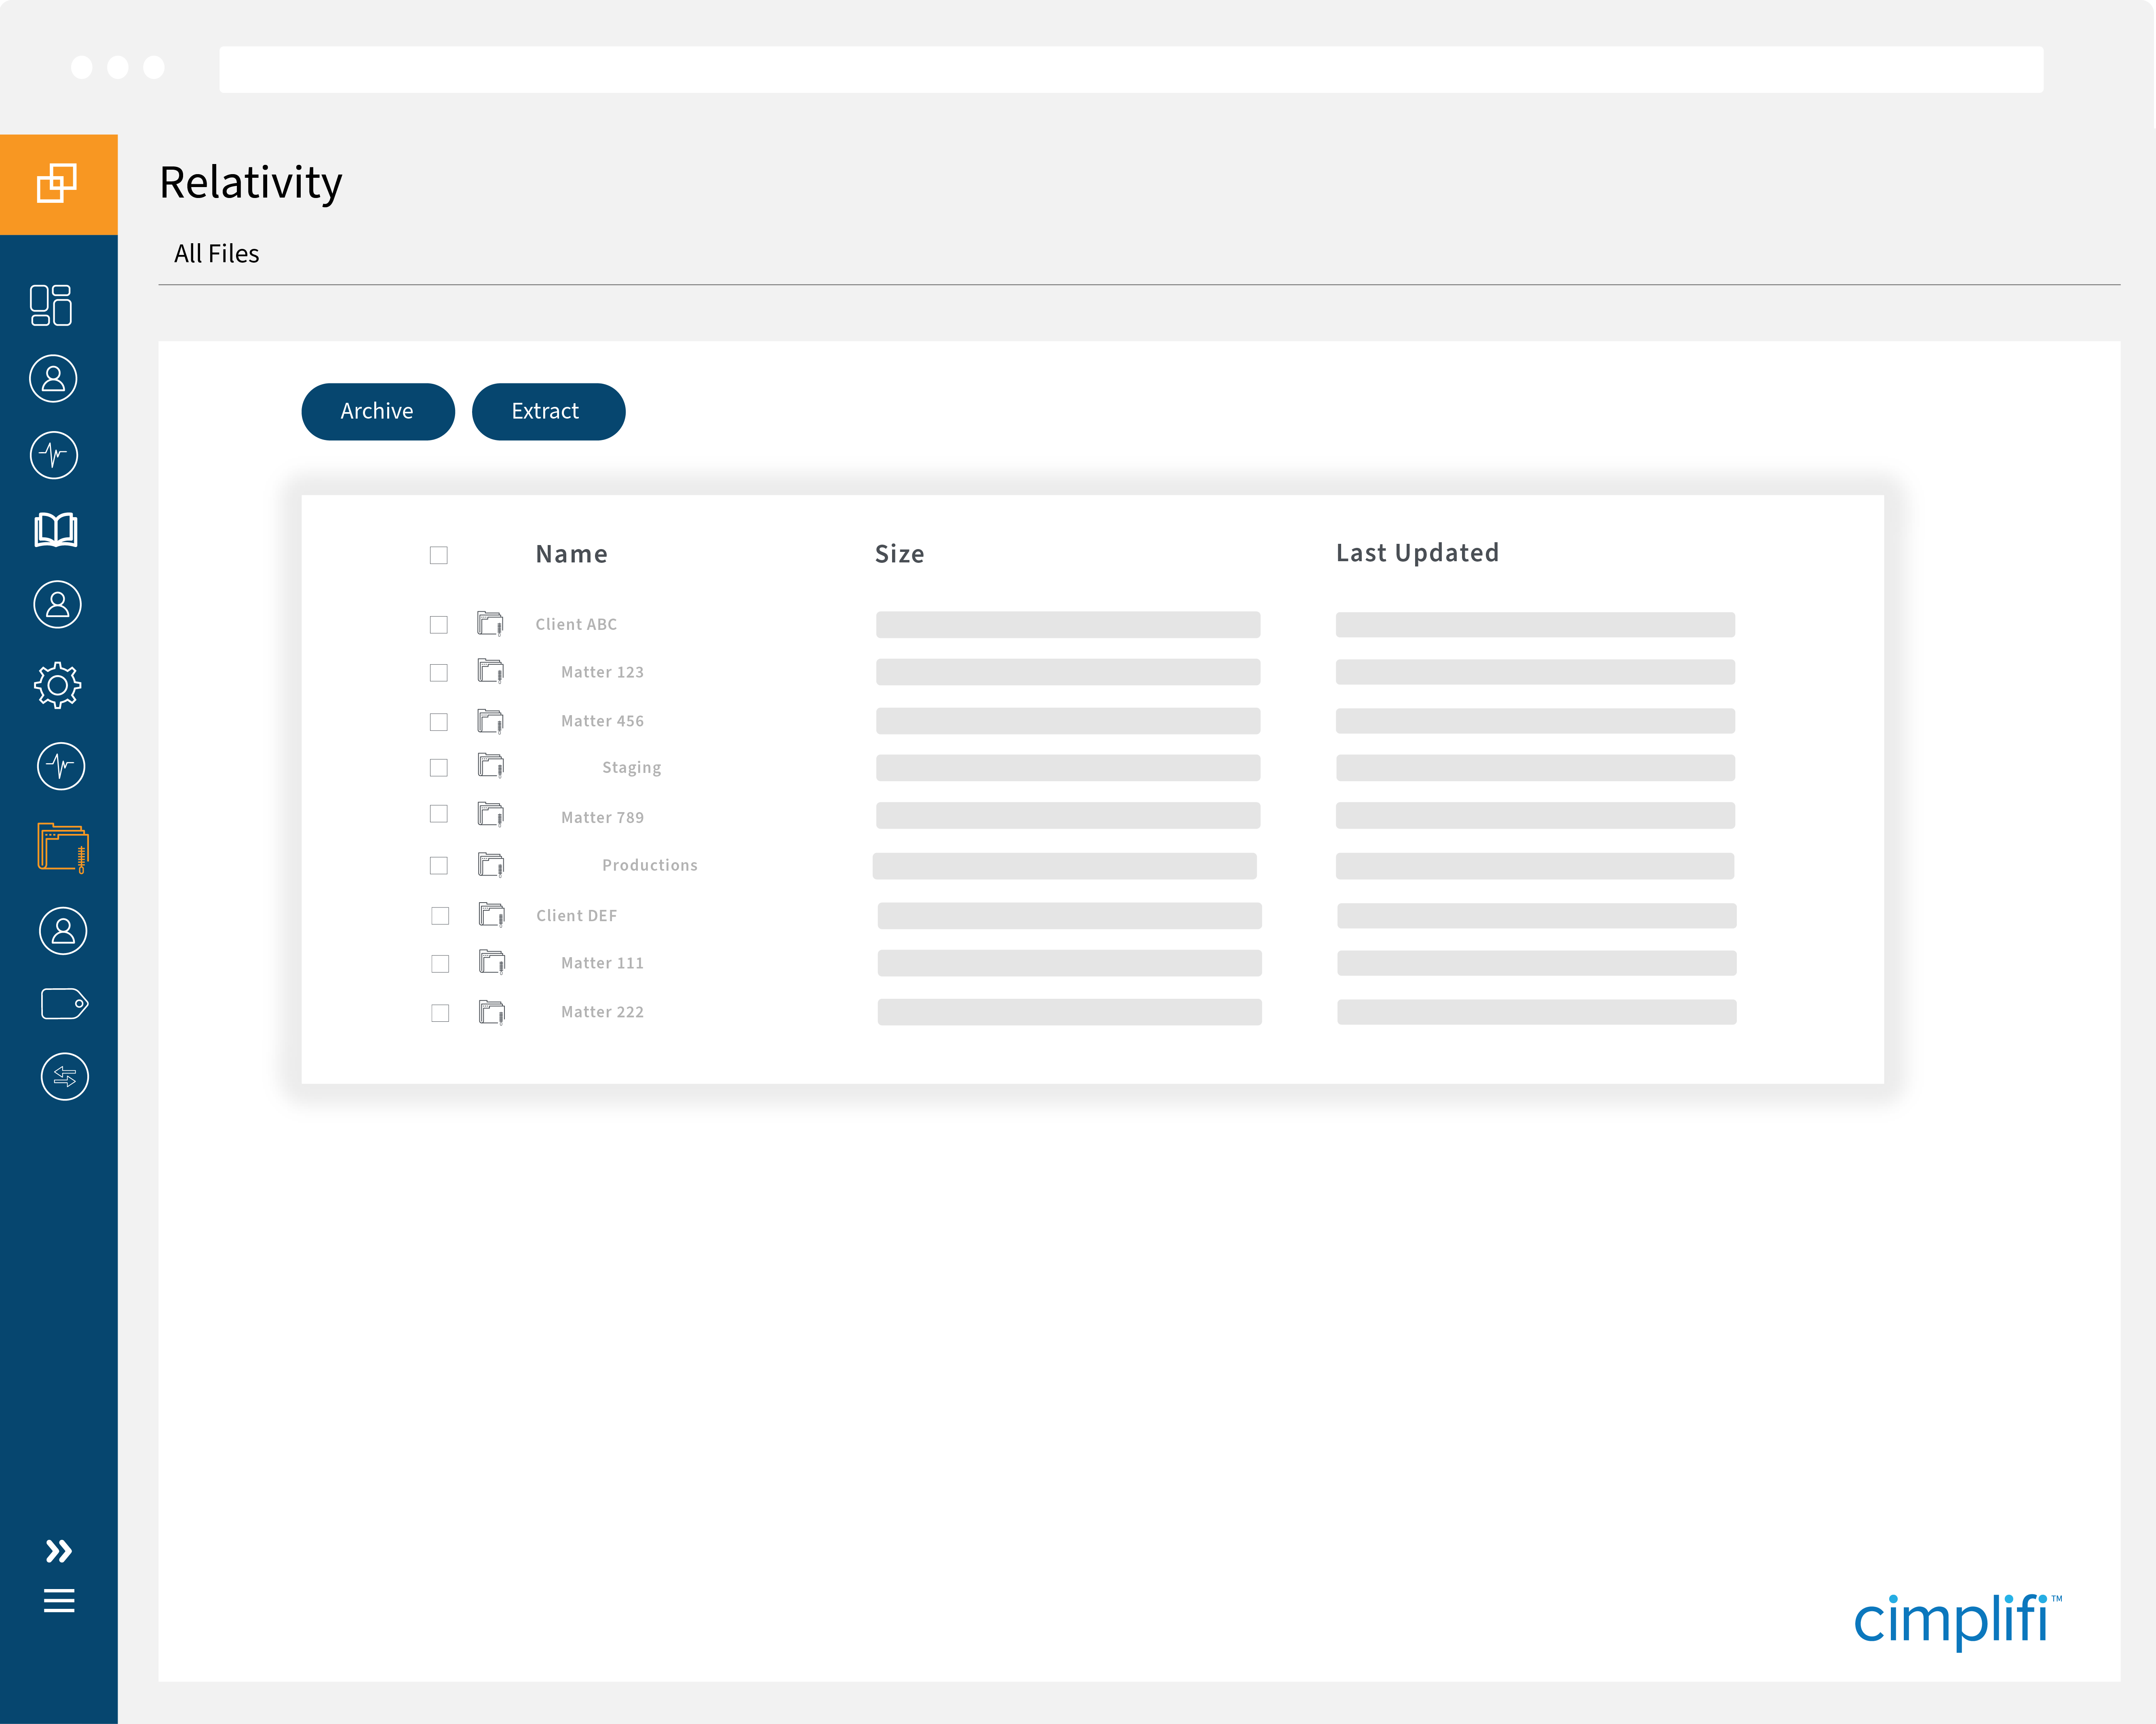Check the Matter 222 checkbox
2156x1724 pixels.
(440, 1013)
